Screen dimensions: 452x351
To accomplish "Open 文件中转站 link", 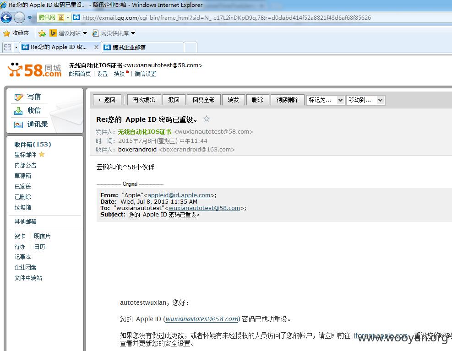I will coord(28,278).
